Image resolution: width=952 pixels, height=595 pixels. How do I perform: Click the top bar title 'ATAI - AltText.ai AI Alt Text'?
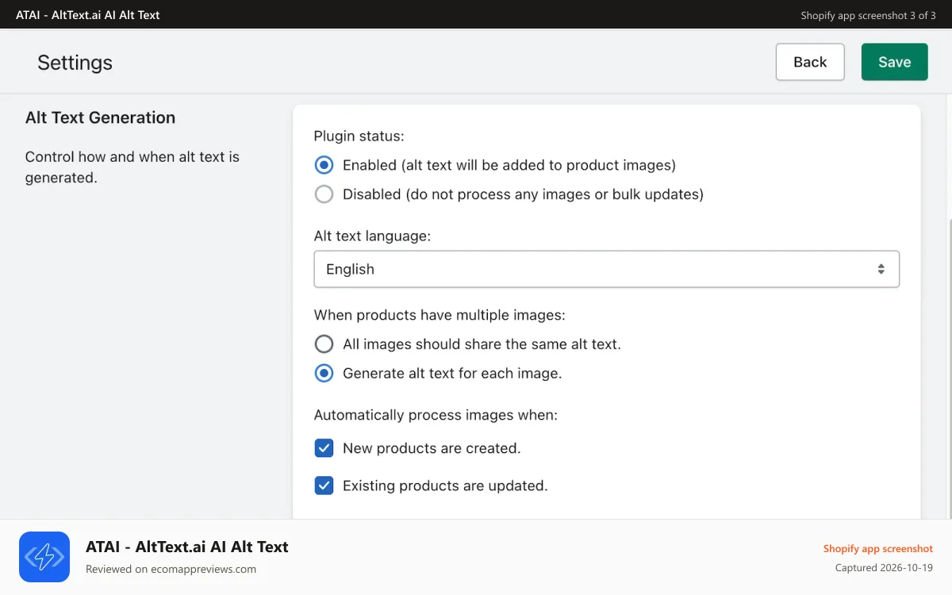click(x=88, y=14)
